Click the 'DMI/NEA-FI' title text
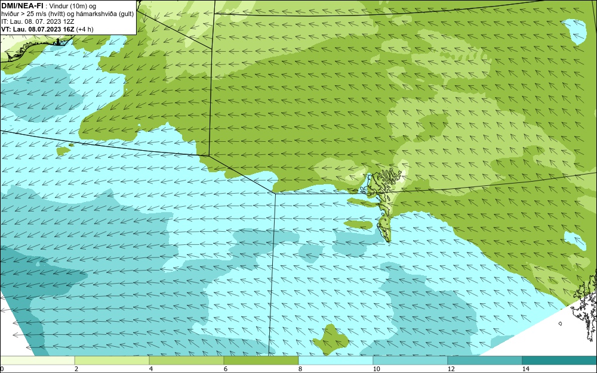 (x=22, y=6)
